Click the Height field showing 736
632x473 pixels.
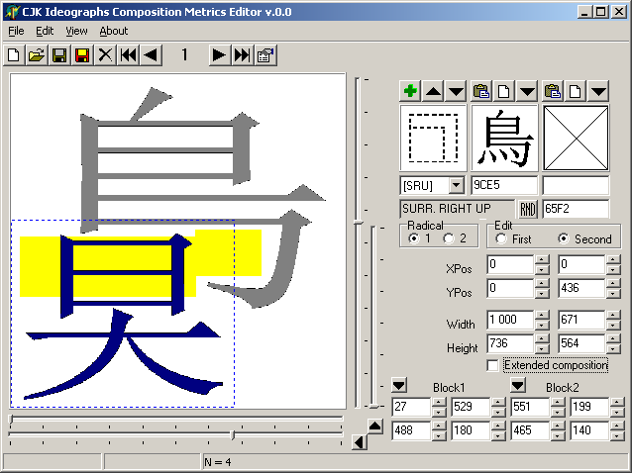[x=510, y=343]
